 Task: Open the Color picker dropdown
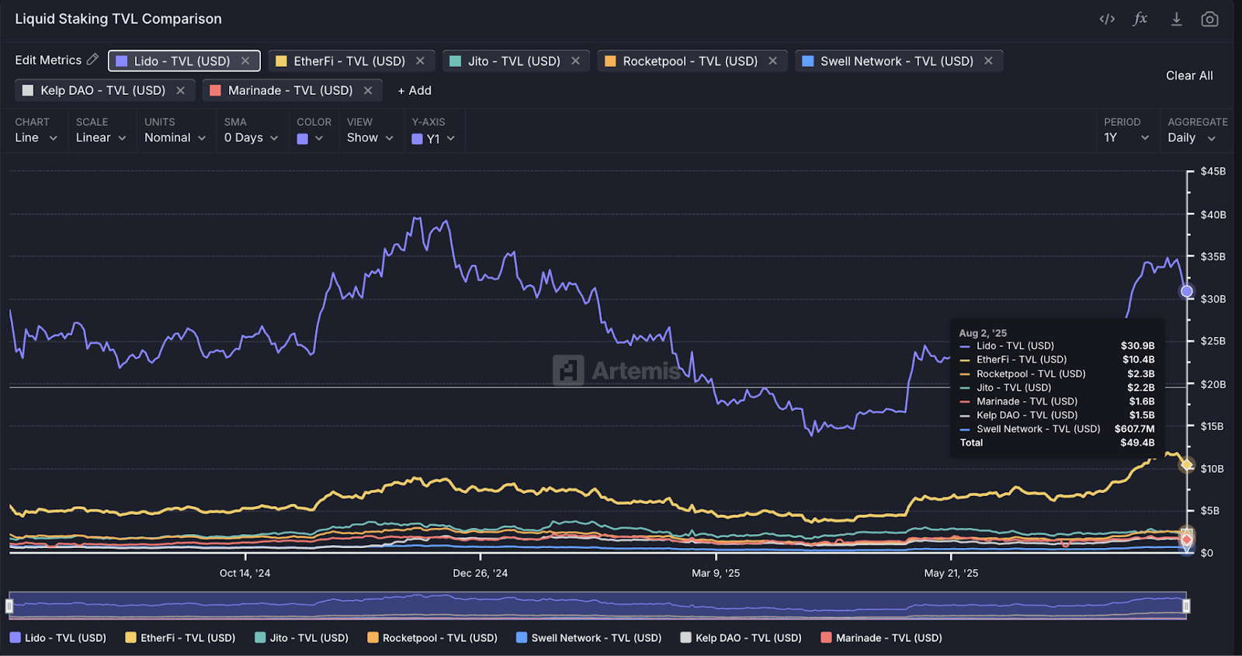click(x=310, y=138)
